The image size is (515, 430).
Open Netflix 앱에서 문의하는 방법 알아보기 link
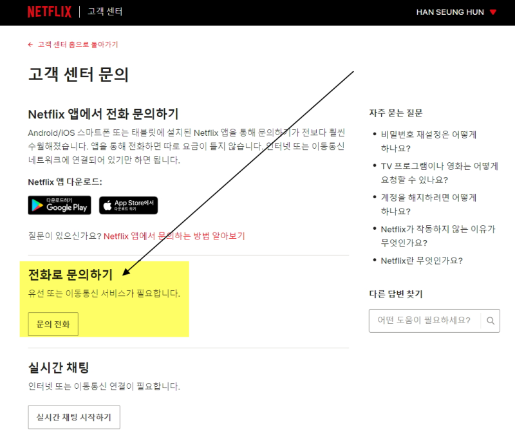point(174,236)
